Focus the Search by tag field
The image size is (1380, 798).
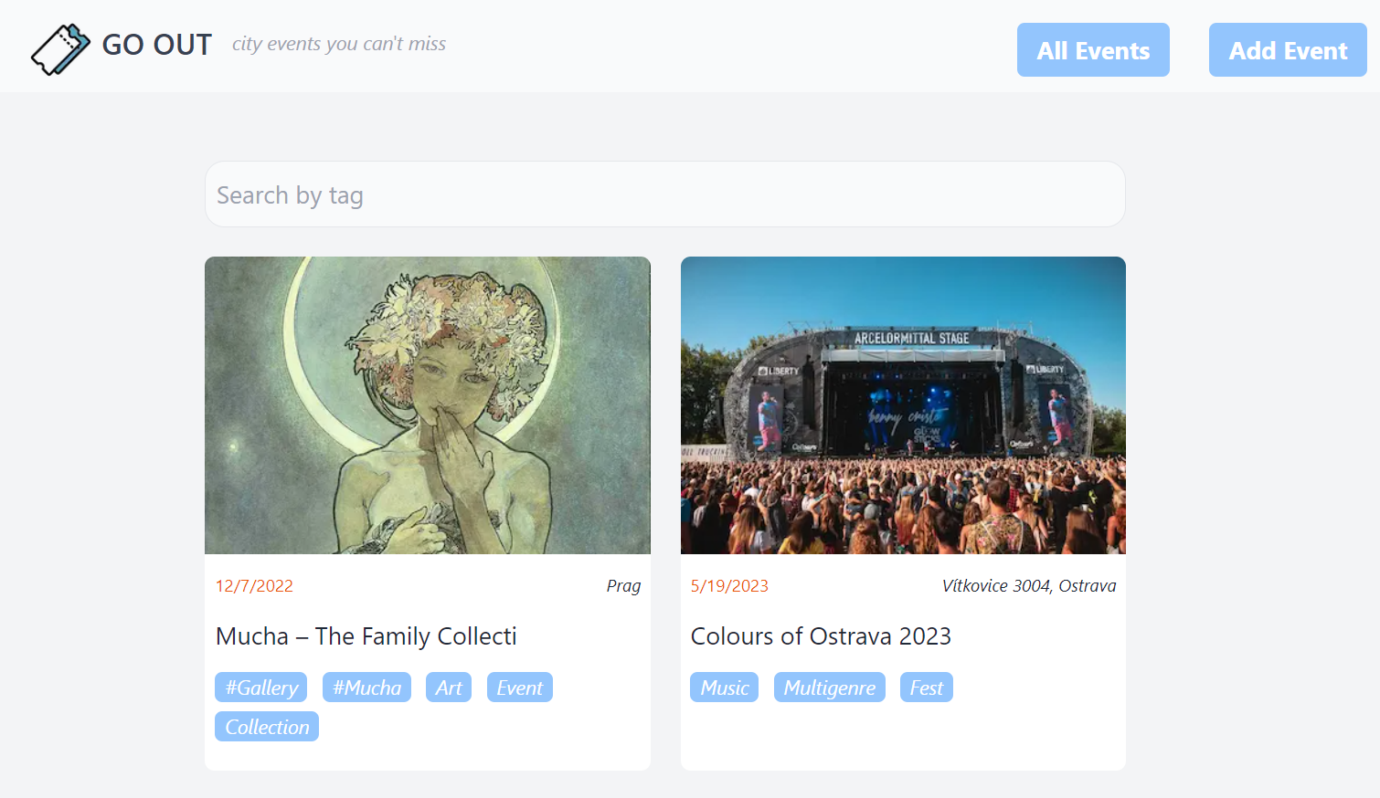coord(664,194)
